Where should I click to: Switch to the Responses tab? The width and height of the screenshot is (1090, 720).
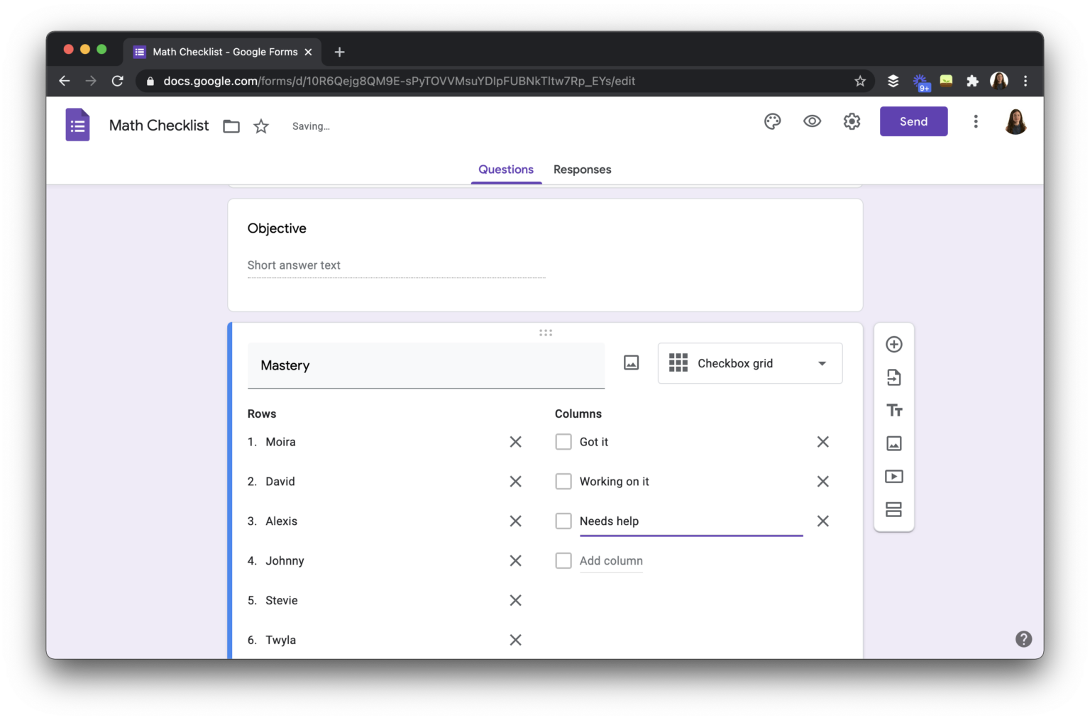(582, 170)
